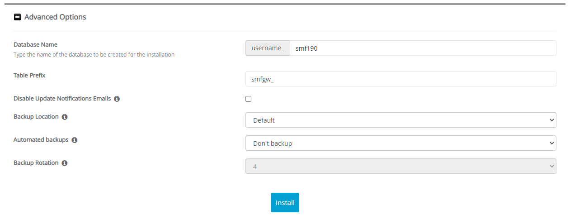The width and height of the screenshot is (570, 215).
Task: Click info icon beside Disable Update Notifications Emails
Action: pos(117,99)
